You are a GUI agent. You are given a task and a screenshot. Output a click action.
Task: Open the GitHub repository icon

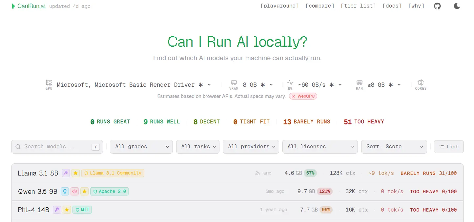pos(437,6)
